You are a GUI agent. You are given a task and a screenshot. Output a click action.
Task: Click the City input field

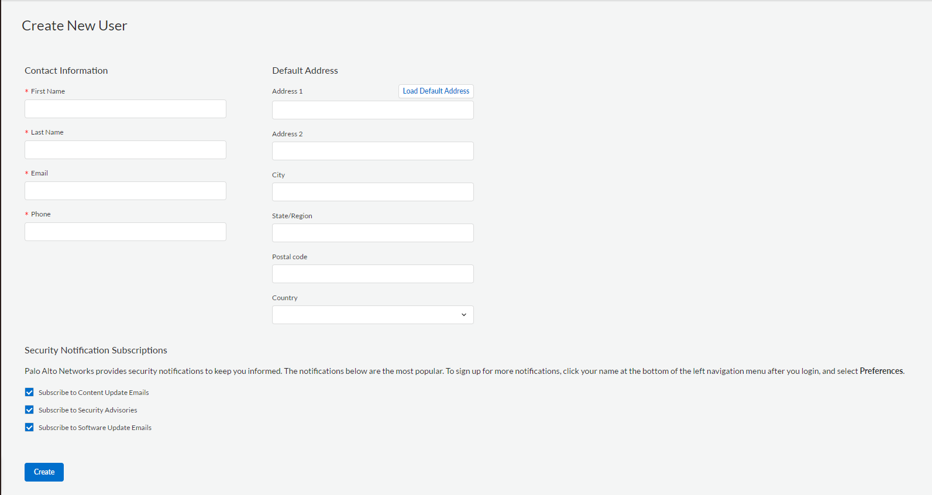(373, 192)
